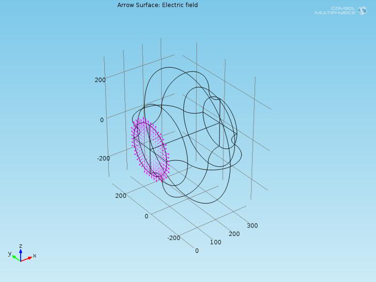The height and width of the screenshot is (282, 376).
Task: Click the 0 label on the vertical axis
Action: [102, 120]
